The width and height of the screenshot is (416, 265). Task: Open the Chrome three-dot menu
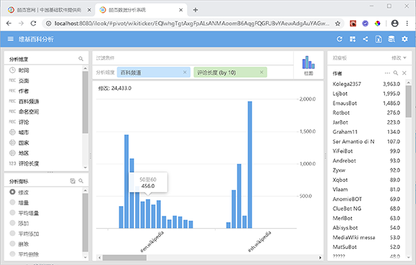407,24
